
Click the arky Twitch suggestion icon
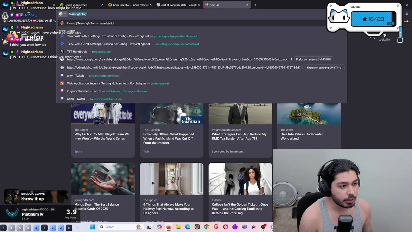[62, 76]
